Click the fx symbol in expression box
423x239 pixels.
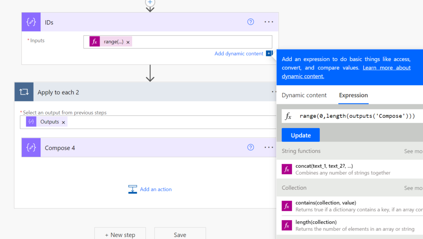[288, 116]
